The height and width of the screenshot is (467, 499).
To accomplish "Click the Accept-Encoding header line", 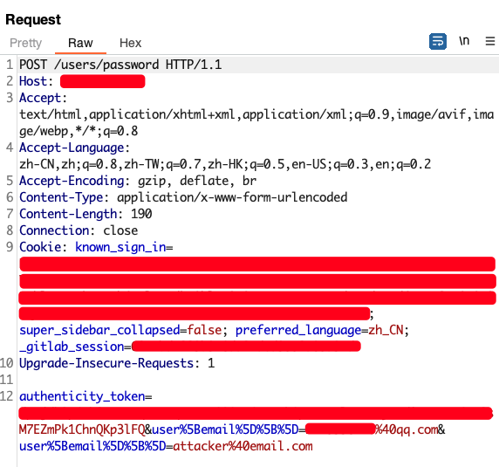I will coord(138,181).
